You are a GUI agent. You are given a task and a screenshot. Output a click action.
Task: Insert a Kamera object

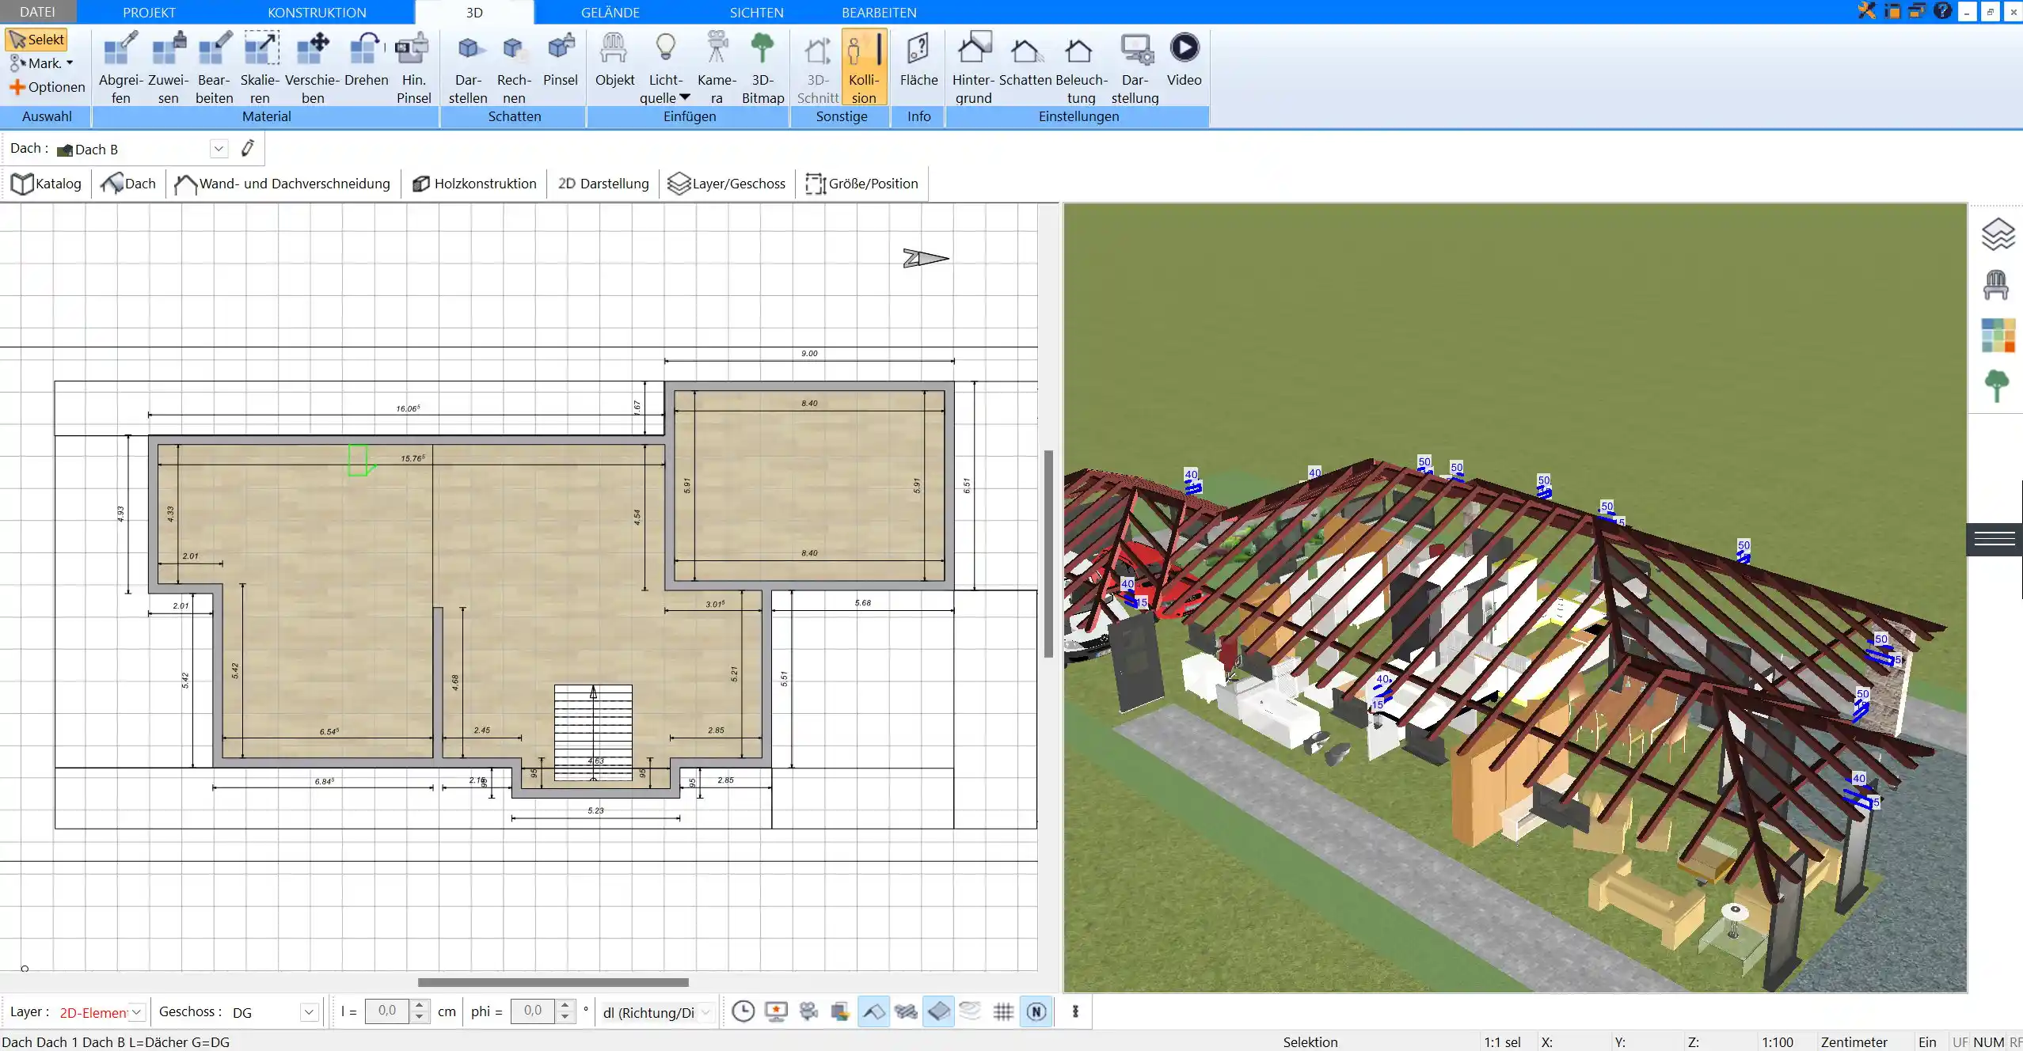[717, 67]
